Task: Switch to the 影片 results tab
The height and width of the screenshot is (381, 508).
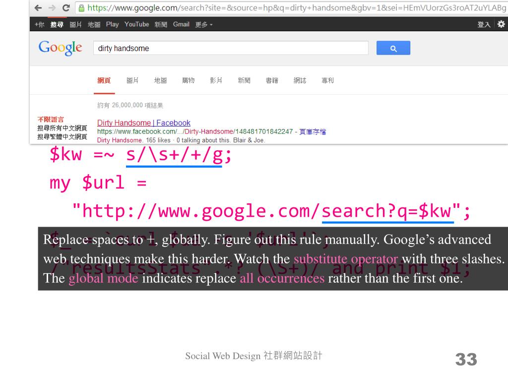Action: click(216, 80)
